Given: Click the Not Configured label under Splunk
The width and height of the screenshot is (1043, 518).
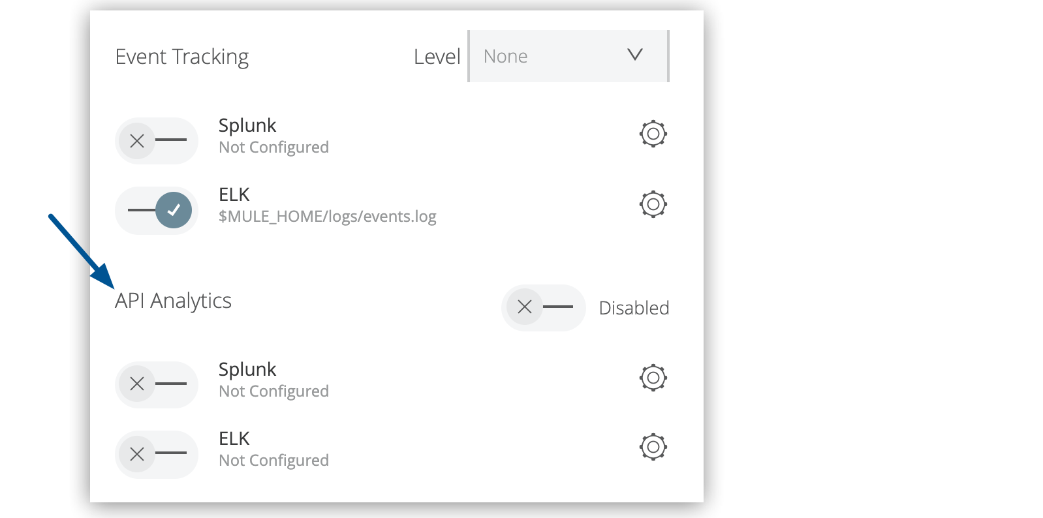Looking at the screenshot, I should pos(273,147).
